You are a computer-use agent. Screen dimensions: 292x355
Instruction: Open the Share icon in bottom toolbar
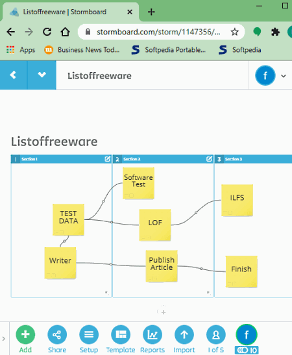(x=57, y=335)
